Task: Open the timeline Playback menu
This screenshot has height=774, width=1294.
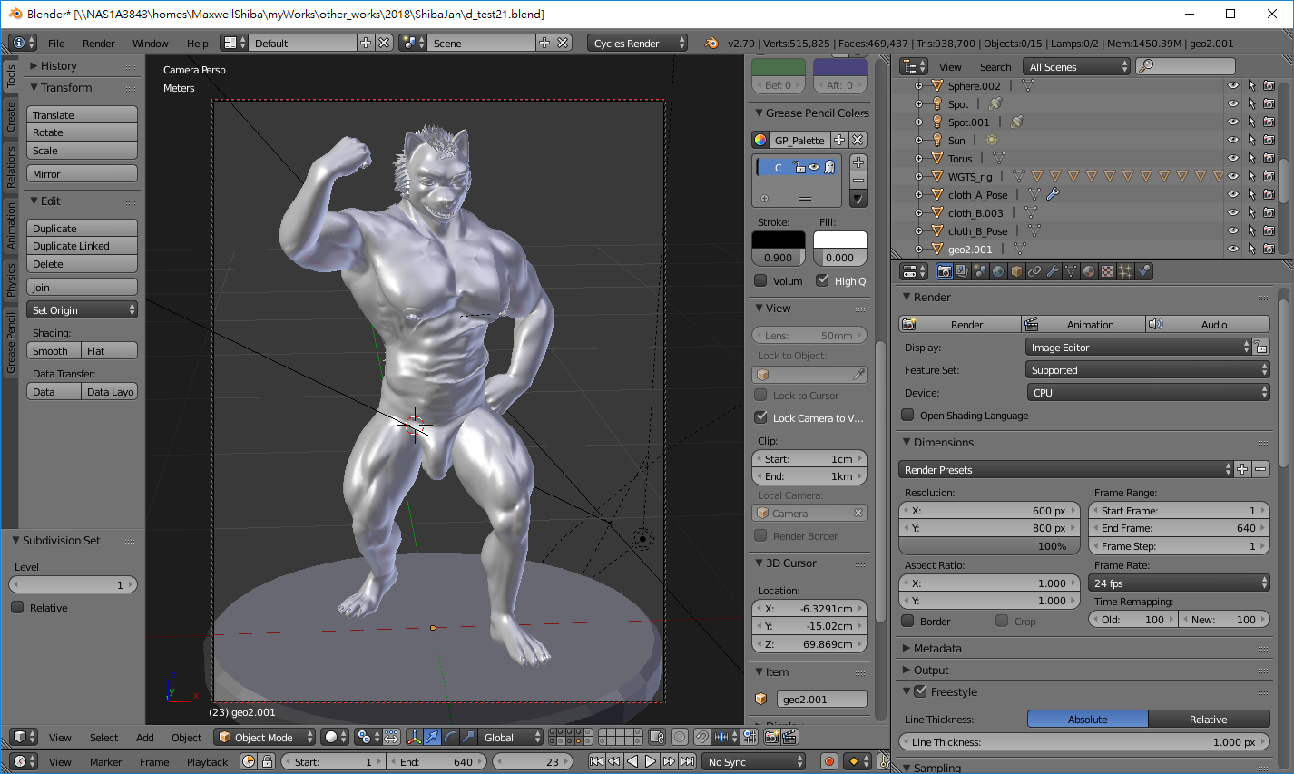Action: pyautogui.click(x=208, y=761)
